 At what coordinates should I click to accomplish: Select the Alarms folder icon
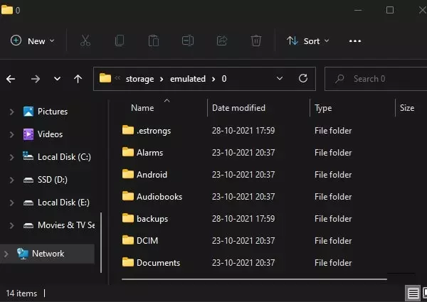(x=128, y=152)
